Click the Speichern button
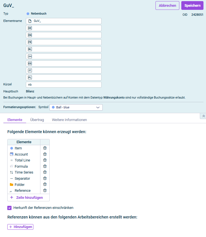 pyautogui.click(x=192, y=6)
